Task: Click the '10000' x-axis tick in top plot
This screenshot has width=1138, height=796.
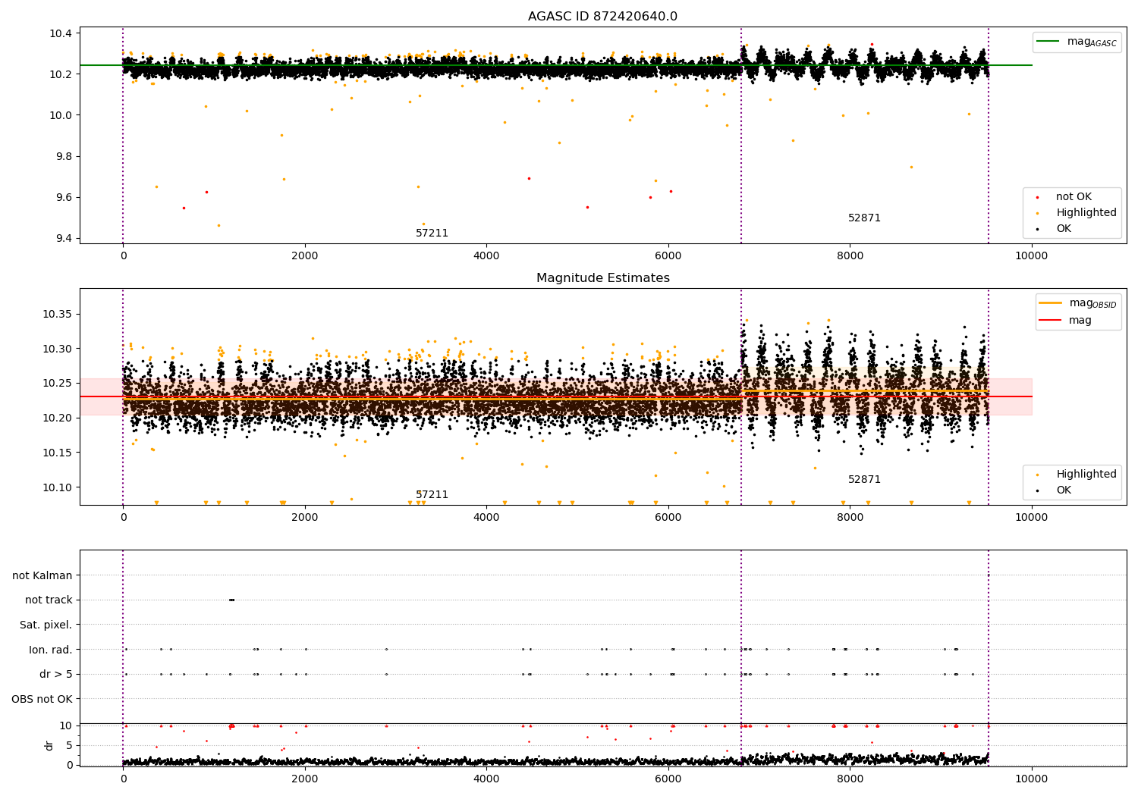Action: (1032, 256)
